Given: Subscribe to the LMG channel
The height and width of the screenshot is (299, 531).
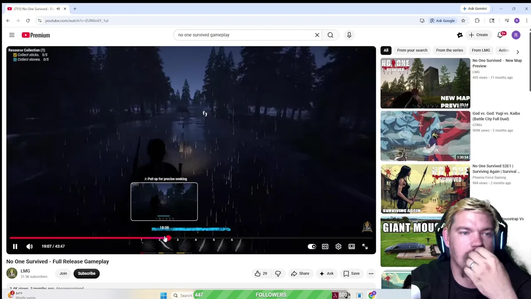Looking at the screenshot, I should click(x=87, y=273).
